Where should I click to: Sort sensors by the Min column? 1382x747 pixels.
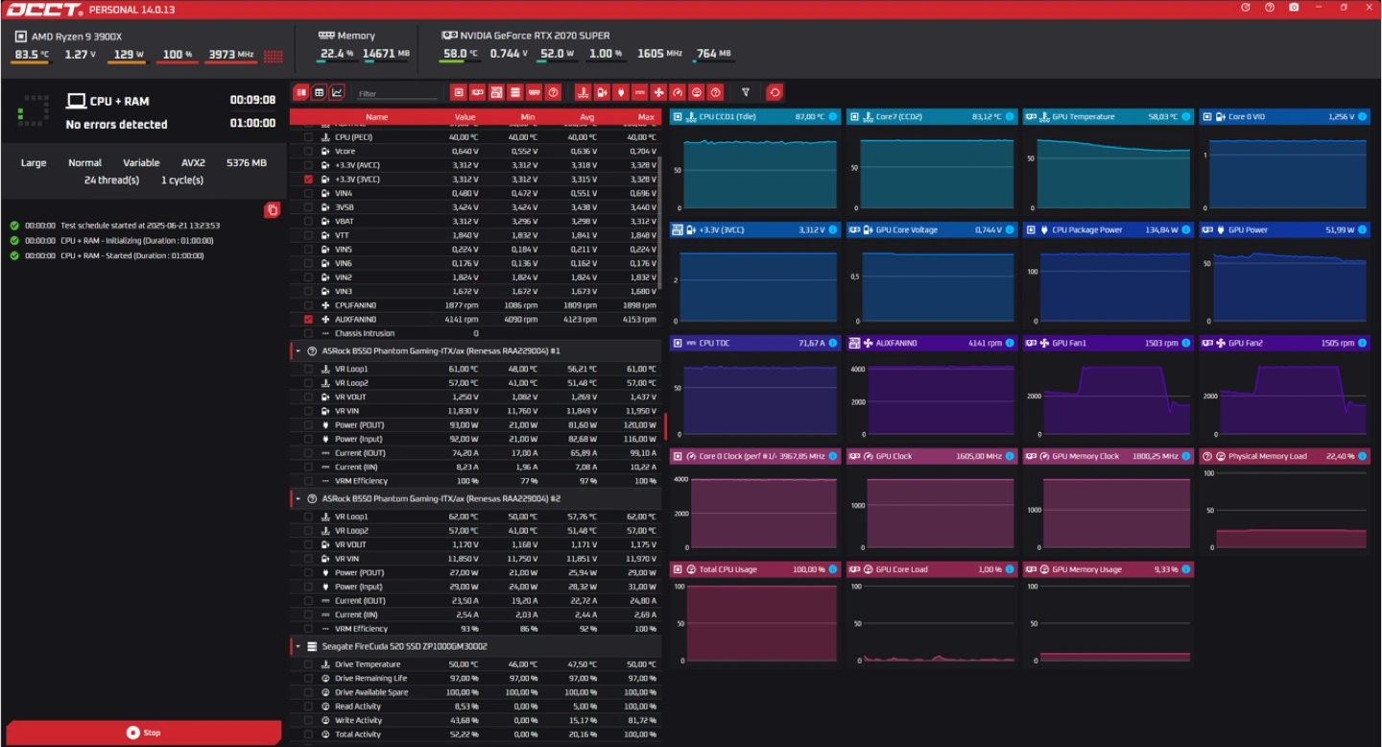528,117
